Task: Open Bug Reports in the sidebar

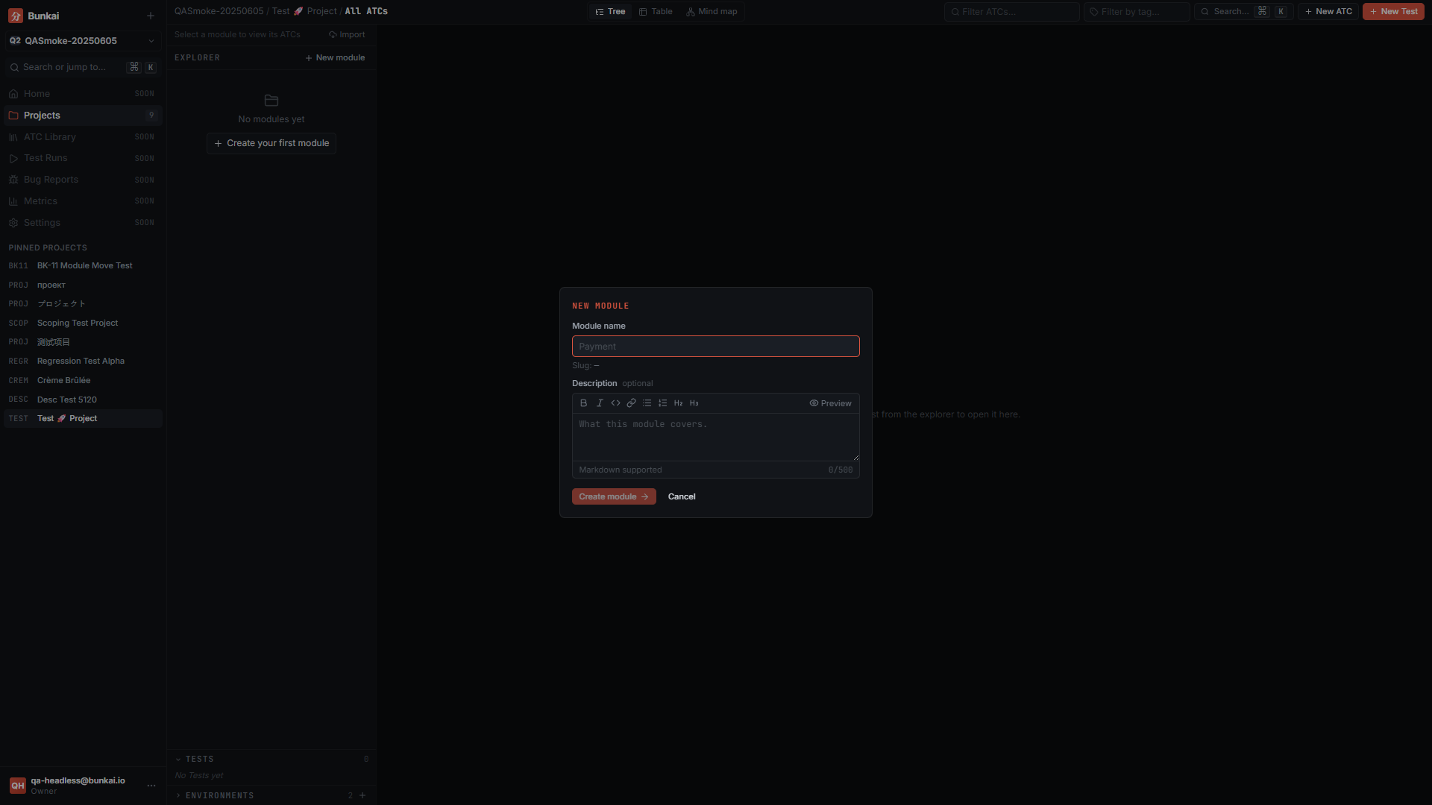Action: click(x=82, y=180)
